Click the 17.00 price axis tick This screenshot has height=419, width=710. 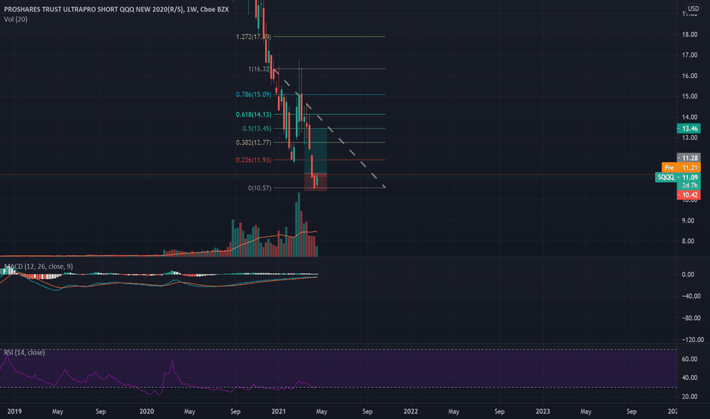tap(689, 56)
